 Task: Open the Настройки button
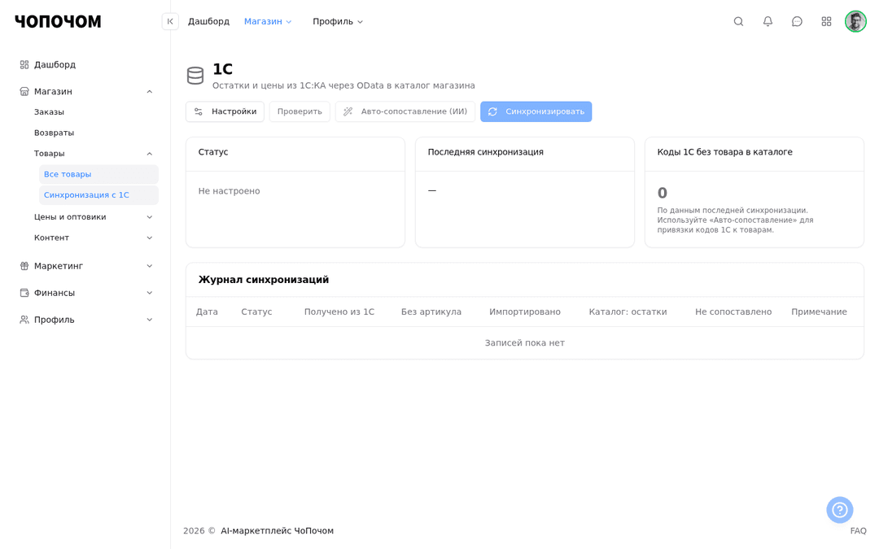pyautogui.click(x=225, y=111)
